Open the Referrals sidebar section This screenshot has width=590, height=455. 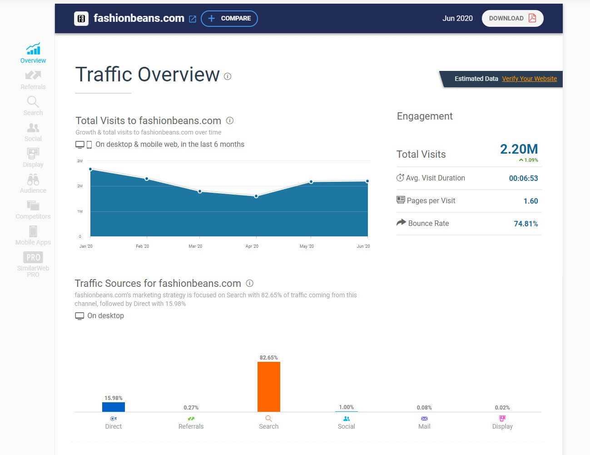tap(33, 80)
